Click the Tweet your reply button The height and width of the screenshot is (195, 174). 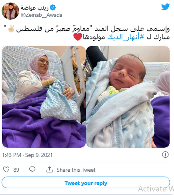click(x=86, y=183)
